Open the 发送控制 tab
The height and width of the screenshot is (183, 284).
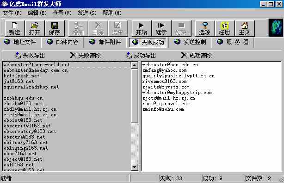click(x=190, y=42)
